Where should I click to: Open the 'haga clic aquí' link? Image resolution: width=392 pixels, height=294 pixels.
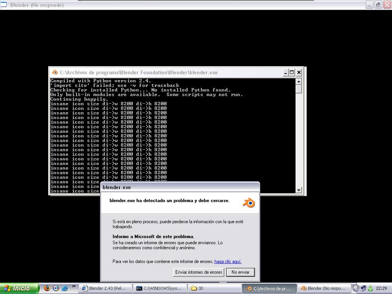228,261
